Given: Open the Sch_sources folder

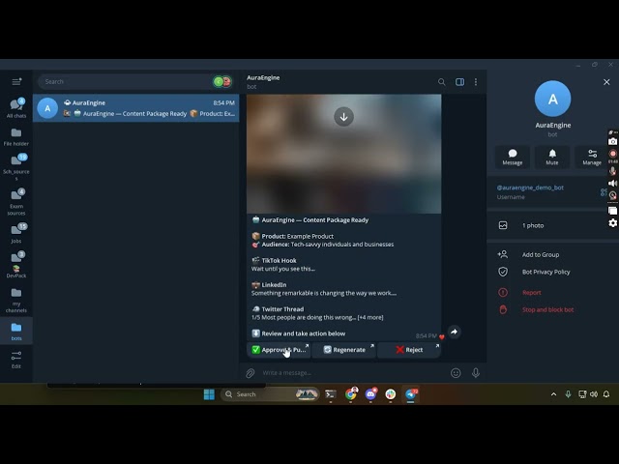Looking at the screenshot, I should pyautogui.click(x=16, y=167).
